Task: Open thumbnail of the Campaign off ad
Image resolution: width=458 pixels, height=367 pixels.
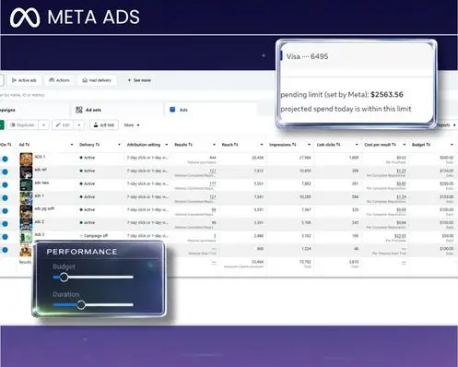Action: coord(26,237)
